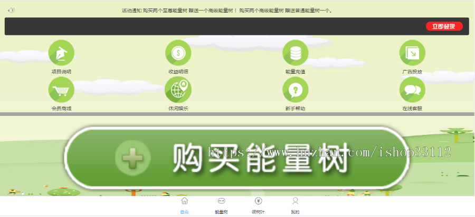
Task: Open the 在线客服 chat bubbles icon
Action: pos(412,90)
